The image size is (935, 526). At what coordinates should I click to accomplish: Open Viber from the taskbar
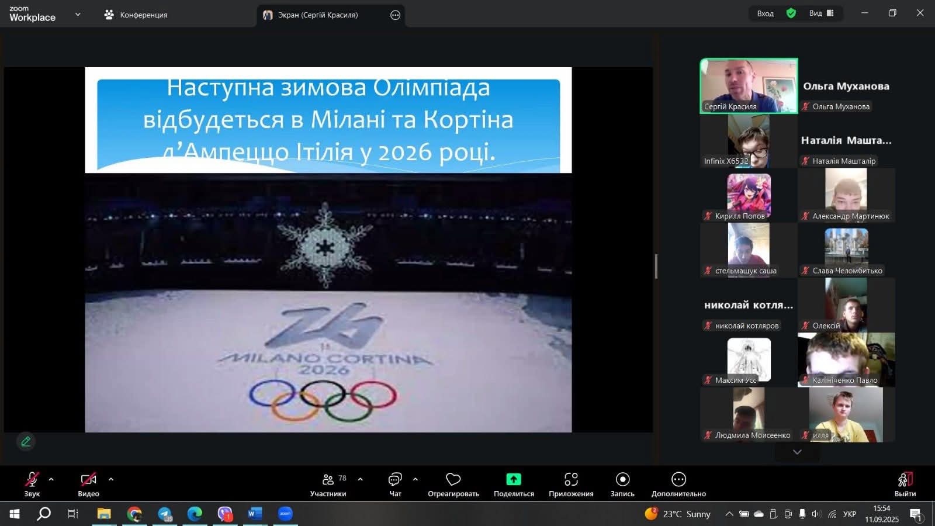click(x=225, y=514)
